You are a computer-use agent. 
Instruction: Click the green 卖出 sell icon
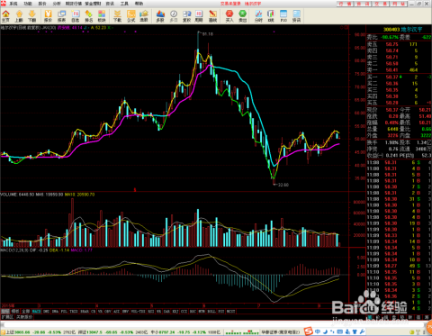[242, 16]
